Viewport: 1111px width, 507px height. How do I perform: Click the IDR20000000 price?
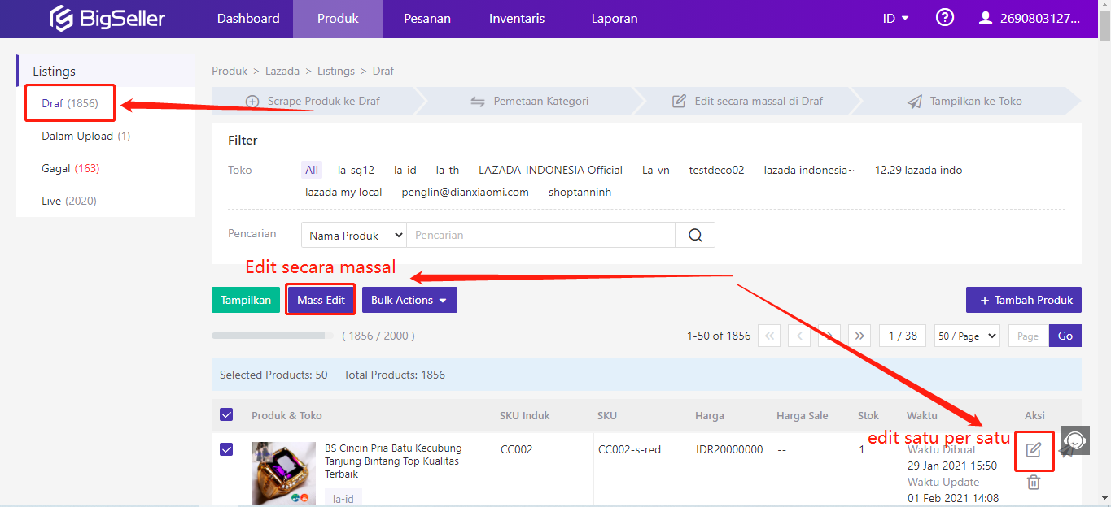[x=729, y=448]
